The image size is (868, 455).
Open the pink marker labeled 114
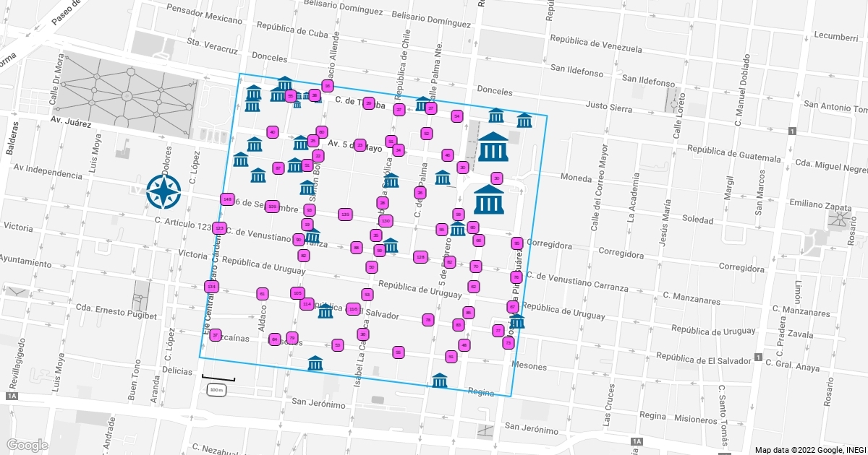tap(307, 304)
